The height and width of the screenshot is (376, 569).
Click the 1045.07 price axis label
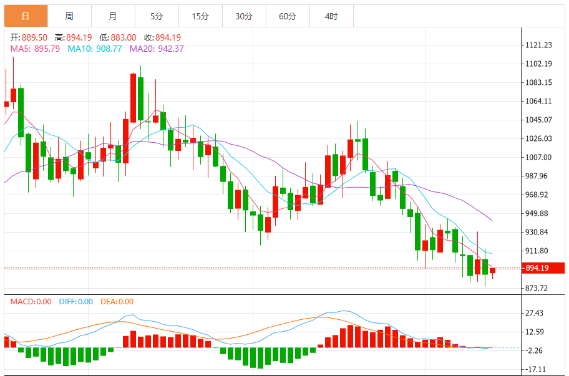pyautogui.click(x=538, y=120)
